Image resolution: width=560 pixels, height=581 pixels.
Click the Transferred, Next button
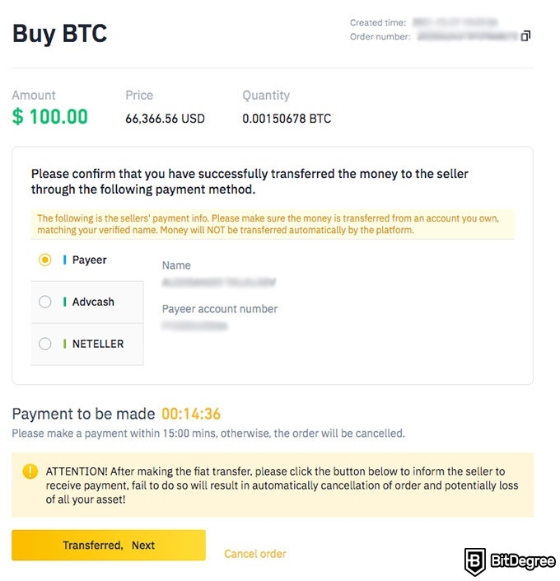click(109, 545)
